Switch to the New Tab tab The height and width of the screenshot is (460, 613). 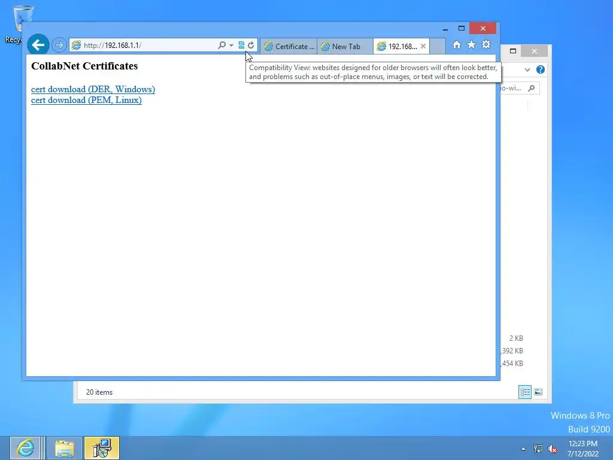(x=345, y=46)
